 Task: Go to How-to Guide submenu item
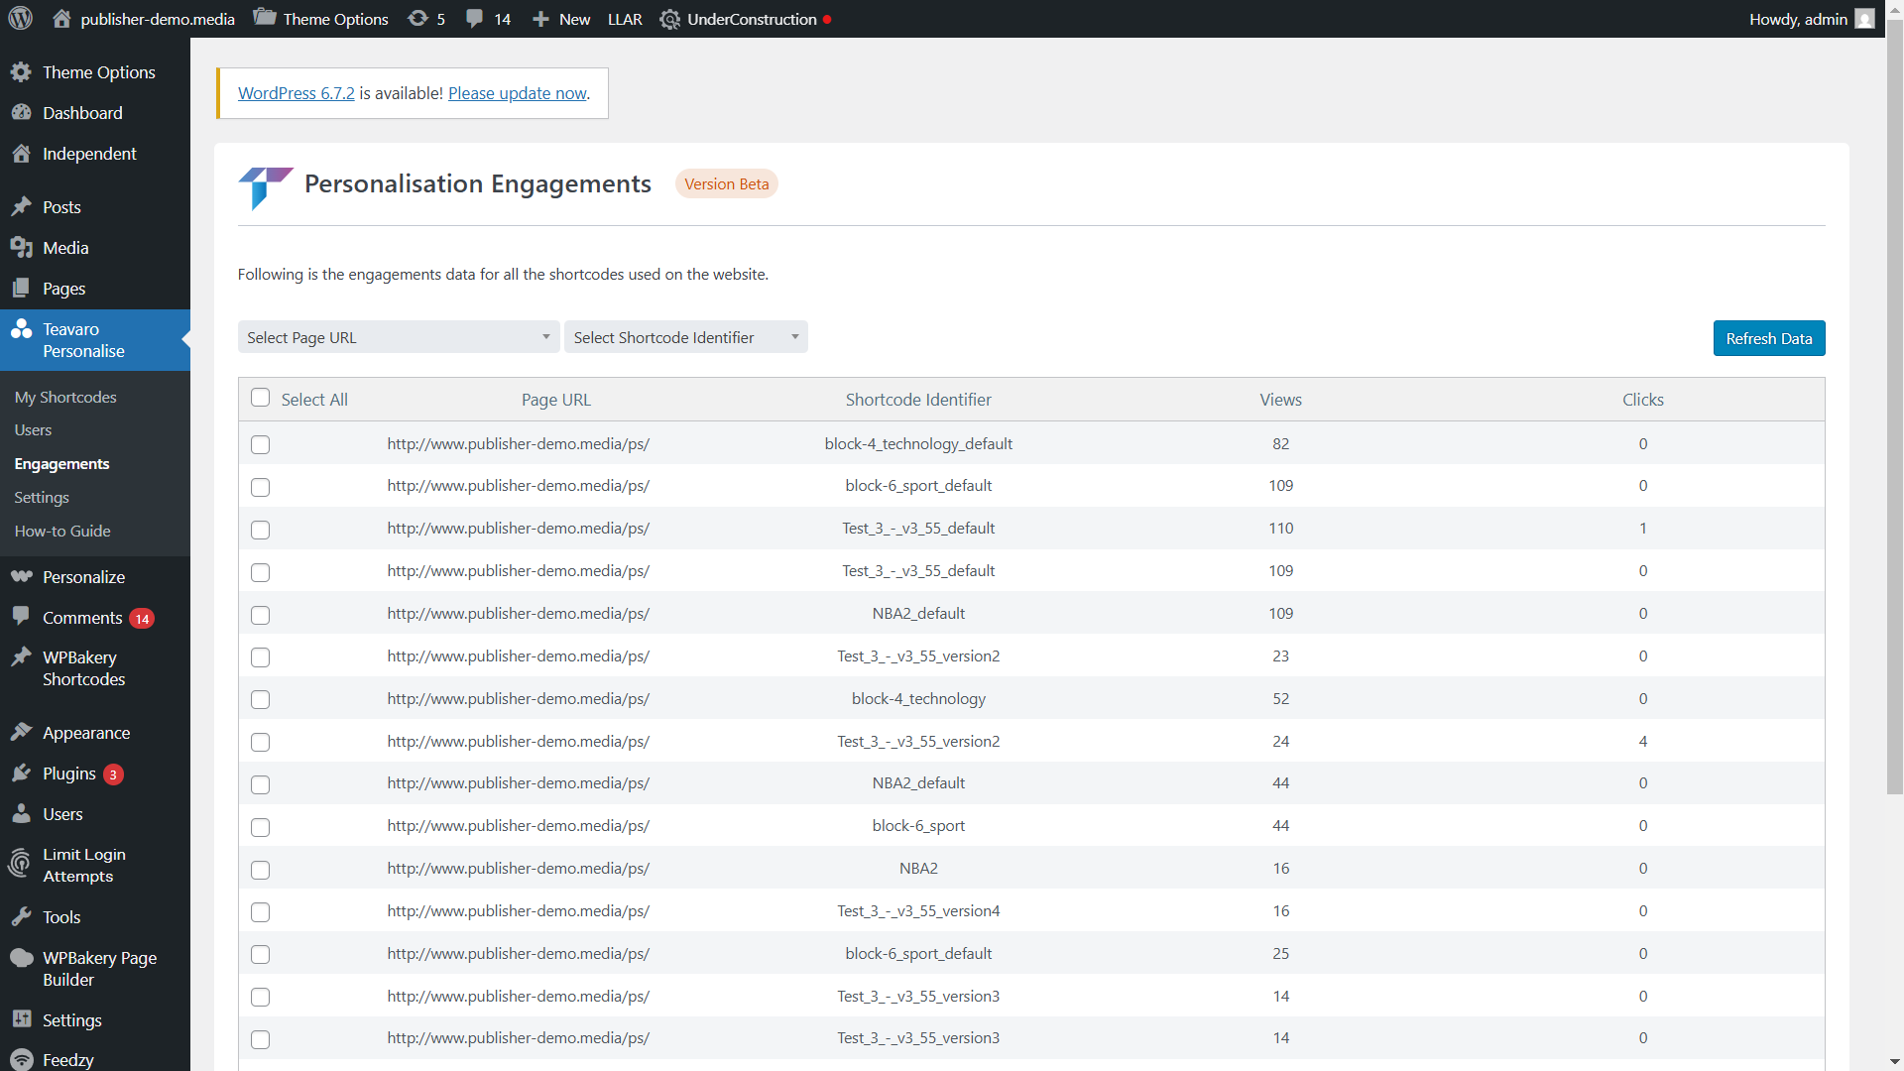62,531
